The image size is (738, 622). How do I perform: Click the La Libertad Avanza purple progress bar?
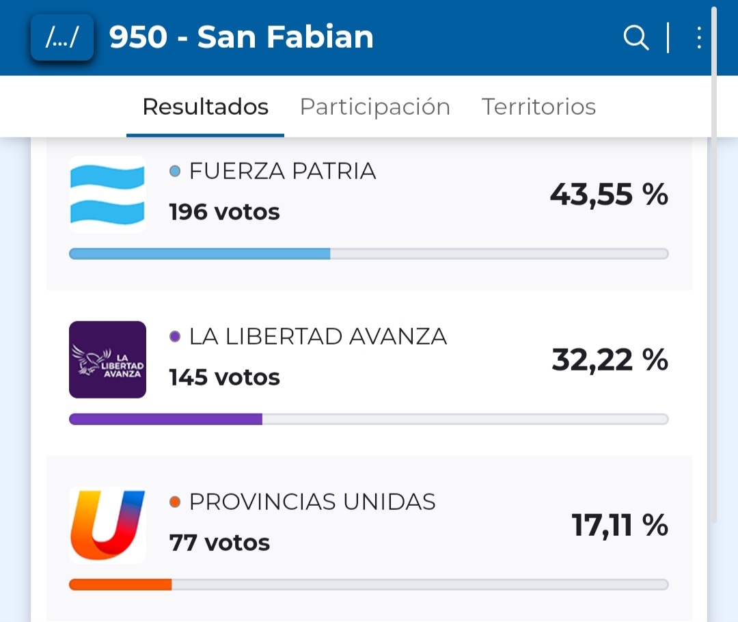click(166, 419)
